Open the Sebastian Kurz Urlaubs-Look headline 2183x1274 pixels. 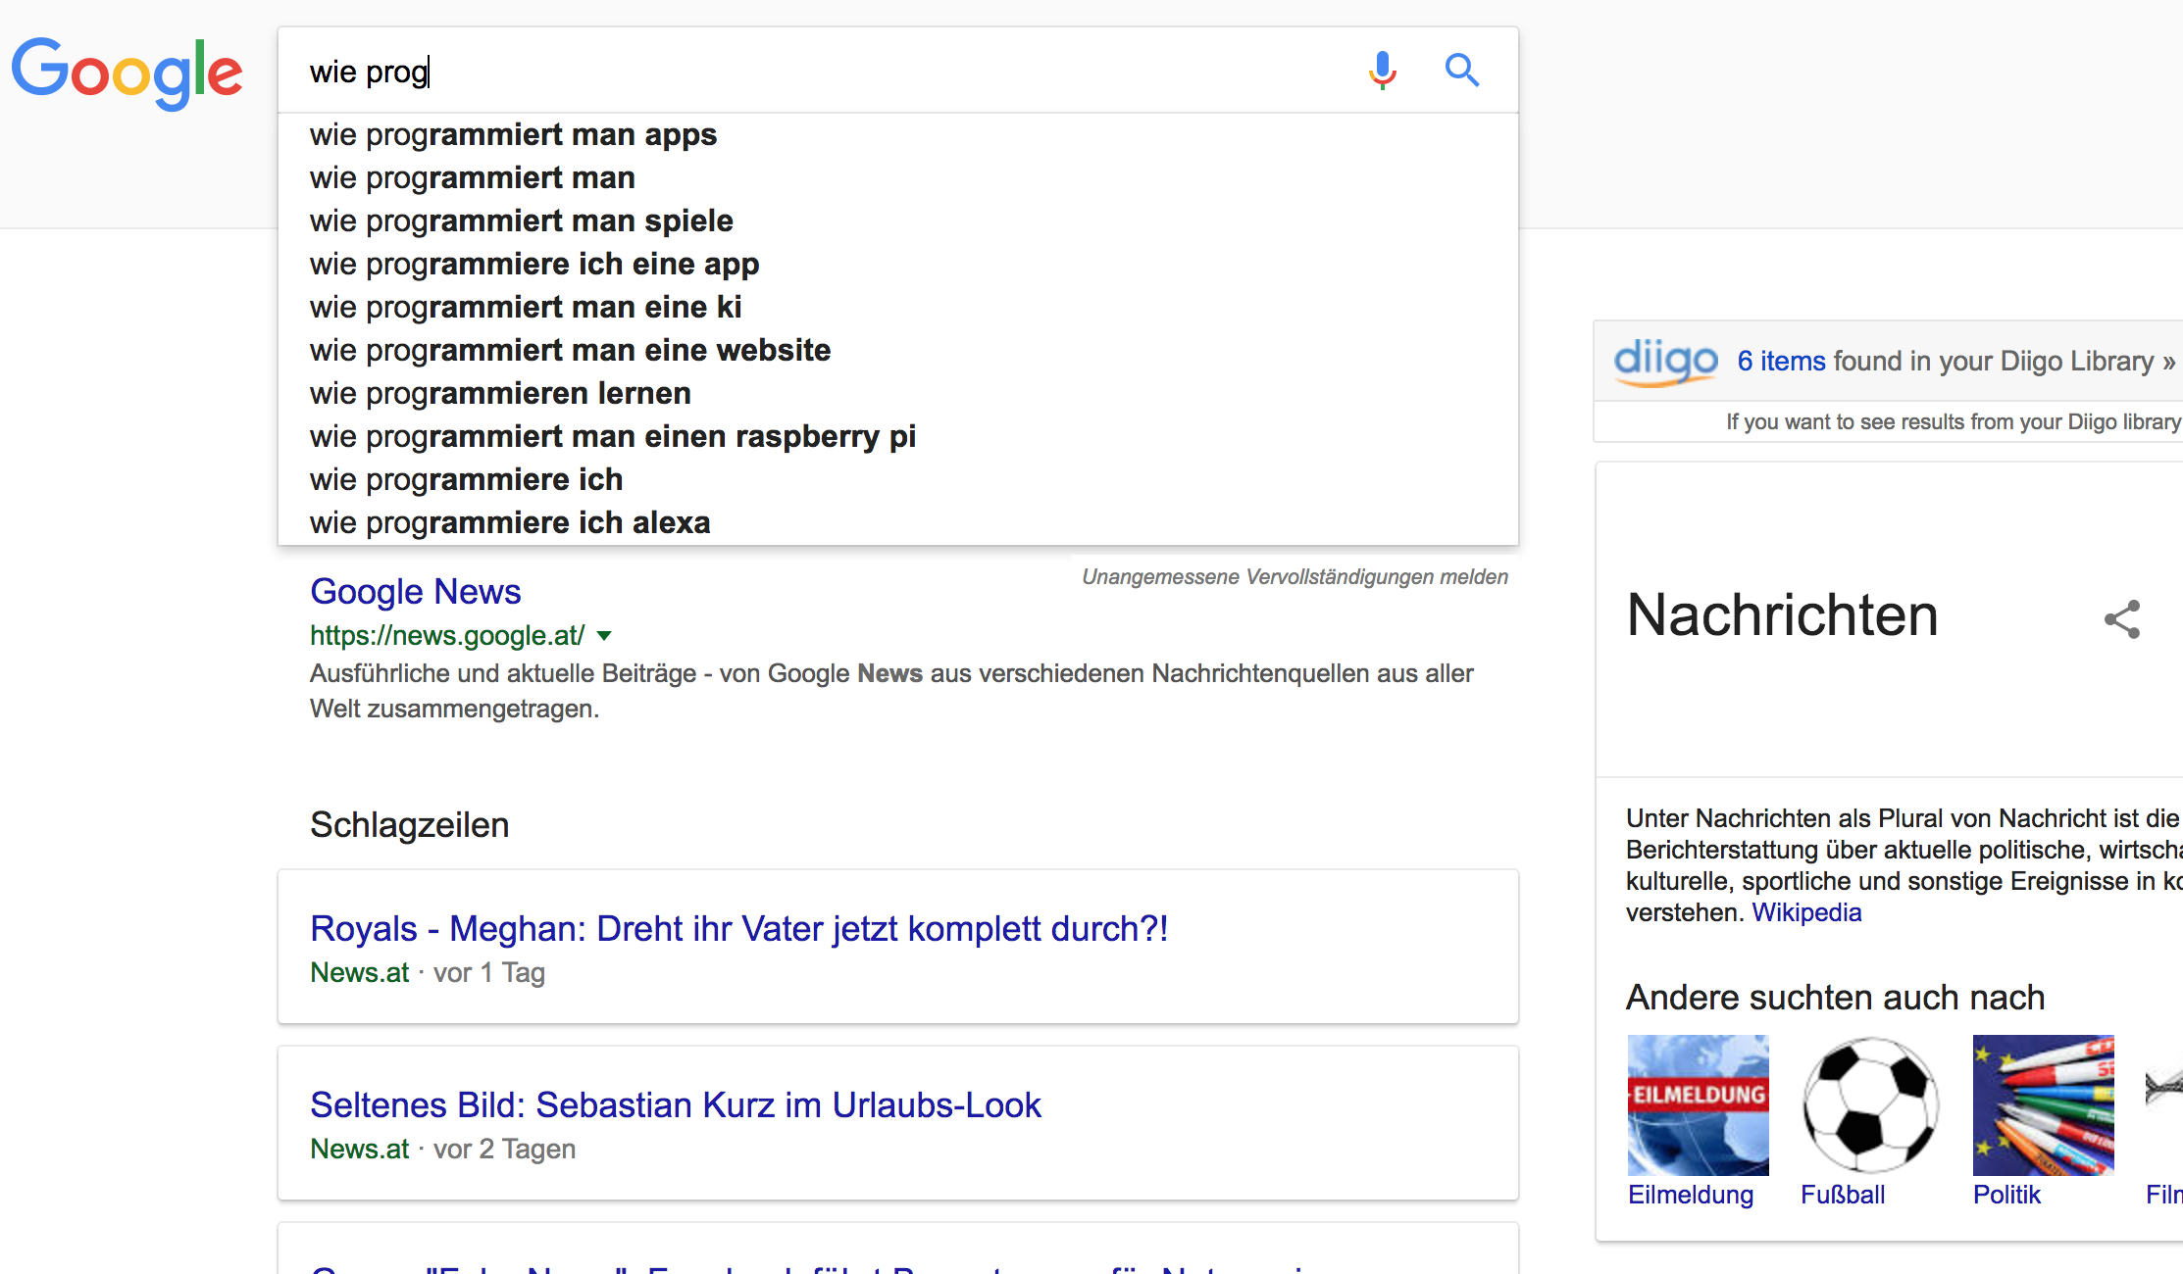pos(675,1104)
